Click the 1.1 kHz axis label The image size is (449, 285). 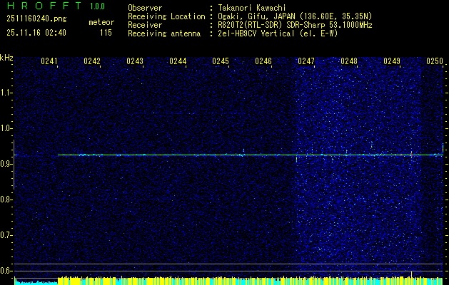coord(6,93)
